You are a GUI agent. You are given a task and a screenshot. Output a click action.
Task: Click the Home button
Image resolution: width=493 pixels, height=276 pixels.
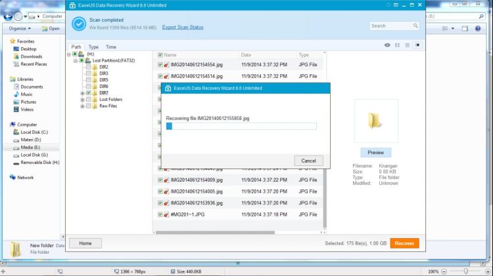[85, 243]
